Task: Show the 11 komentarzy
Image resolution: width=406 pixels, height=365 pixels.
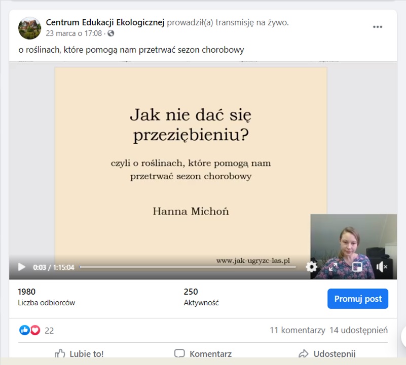Action: coord(298,331)
